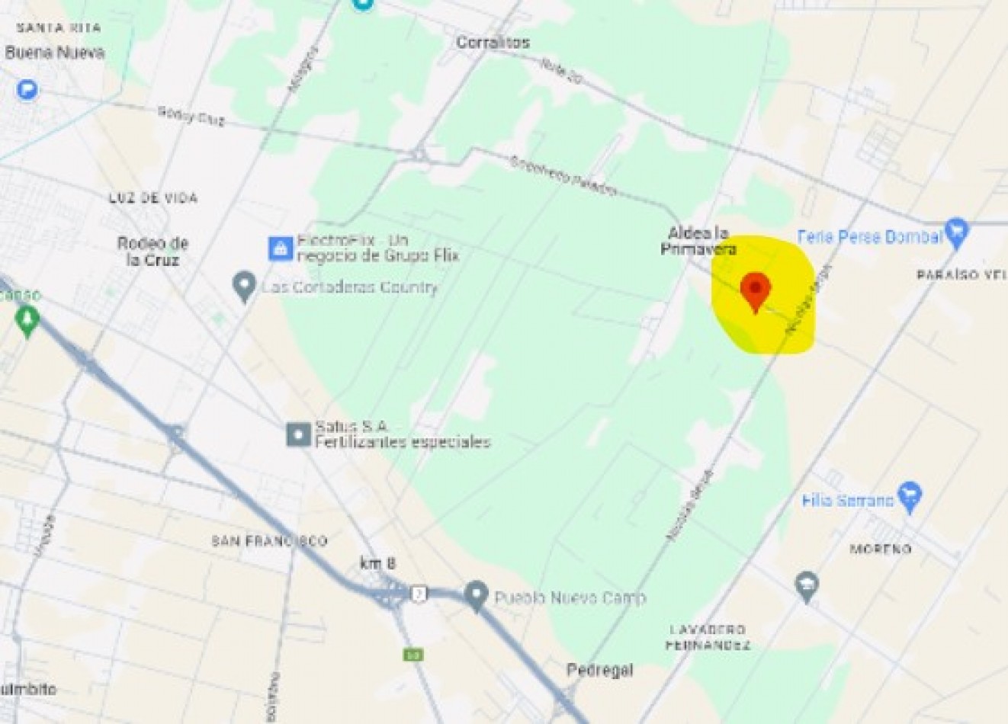
Task: Click the route 7 highway shield
Action: (x=418, y=594)
